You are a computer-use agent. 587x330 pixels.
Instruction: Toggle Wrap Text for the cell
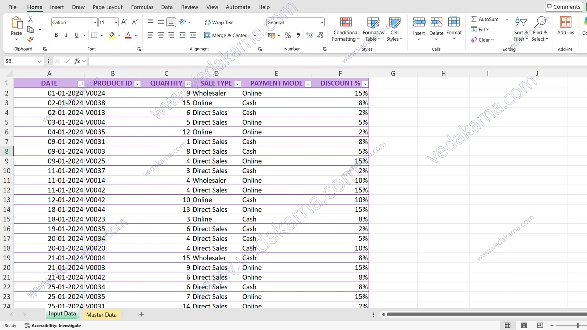(x=219, y=22)
